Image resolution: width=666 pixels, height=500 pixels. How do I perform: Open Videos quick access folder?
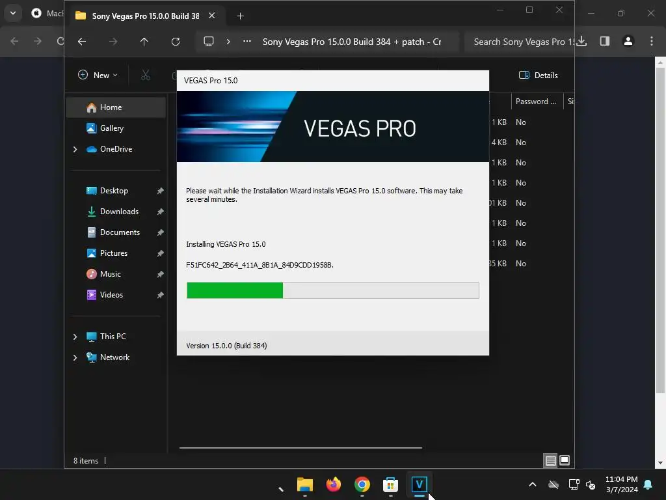(x=111, y=295)
